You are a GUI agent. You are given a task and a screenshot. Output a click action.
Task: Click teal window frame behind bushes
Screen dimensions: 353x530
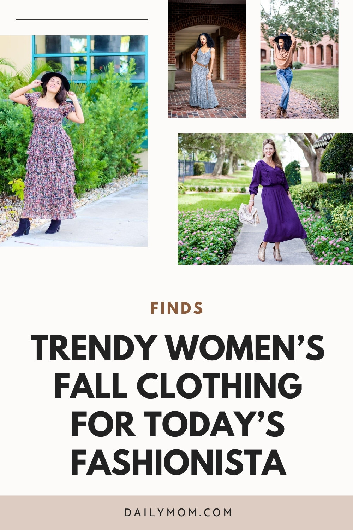(x=90, y=59)
